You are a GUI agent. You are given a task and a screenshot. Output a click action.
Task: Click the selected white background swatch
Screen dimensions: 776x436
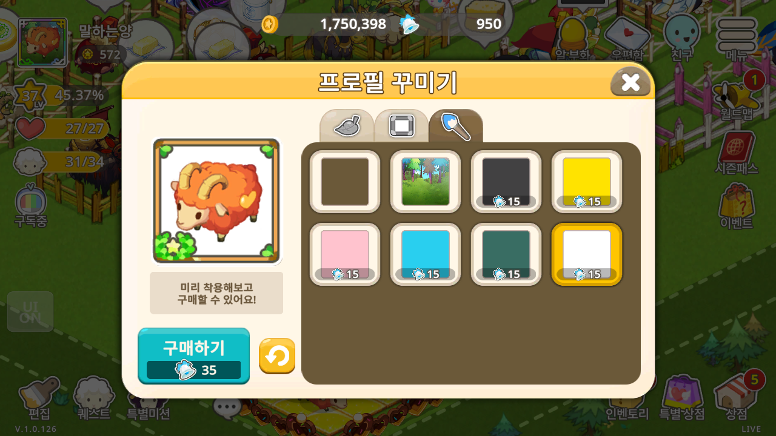coord(587,254)
